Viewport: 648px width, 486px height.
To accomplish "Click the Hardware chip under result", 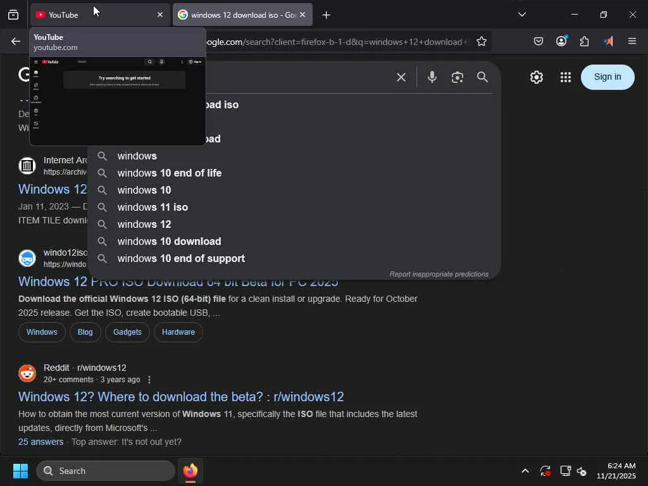I will pyautogui.click(x=178, y=332).
